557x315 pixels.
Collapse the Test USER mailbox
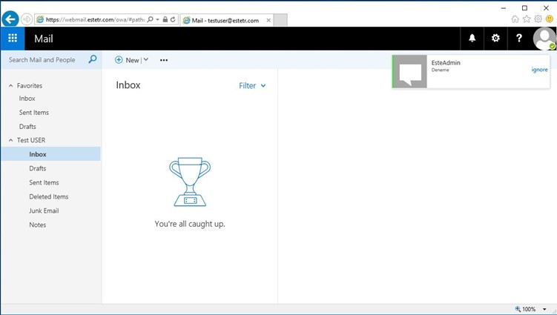[x=10, y=140]
